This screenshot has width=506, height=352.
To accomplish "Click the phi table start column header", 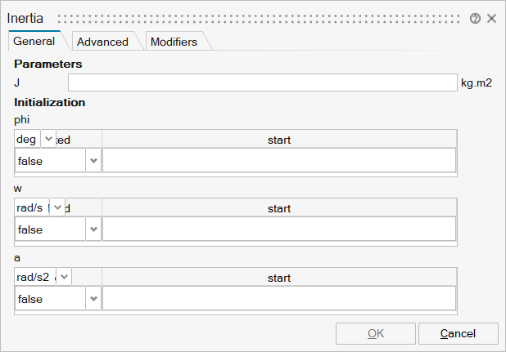I will pos(279,140).
